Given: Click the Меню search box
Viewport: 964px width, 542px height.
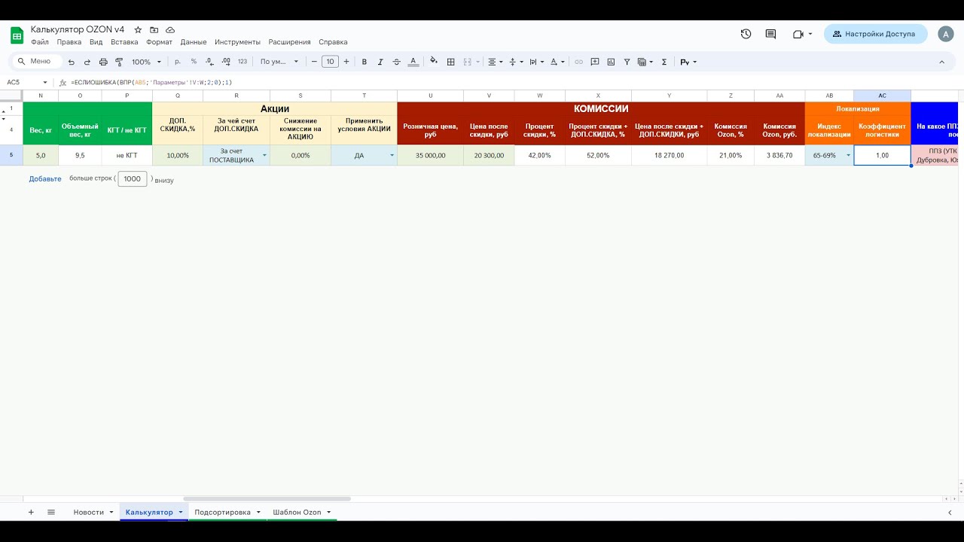Looking at the screenshot, I should 36,62.
